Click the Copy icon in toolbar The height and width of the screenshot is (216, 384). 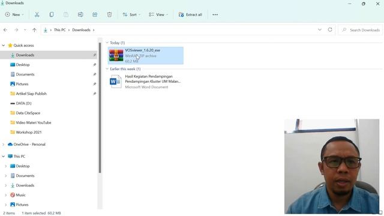click(52, 14)
